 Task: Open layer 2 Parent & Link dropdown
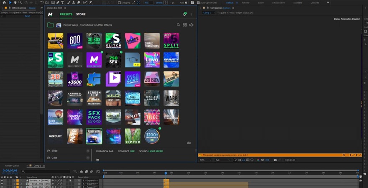tap(90, 183)
